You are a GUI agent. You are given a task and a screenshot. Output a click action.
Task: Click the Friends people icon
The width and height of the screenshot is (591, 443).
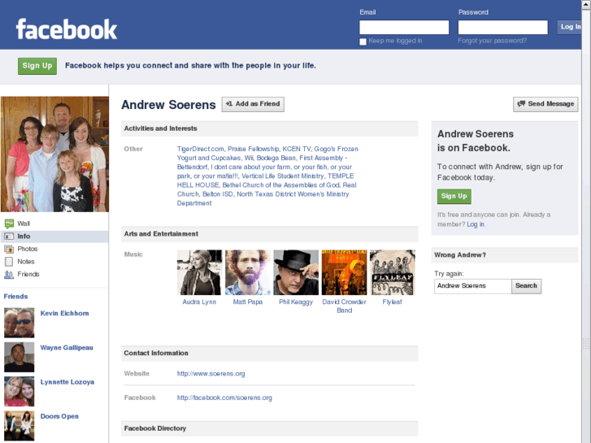click(x=9, y=275)
